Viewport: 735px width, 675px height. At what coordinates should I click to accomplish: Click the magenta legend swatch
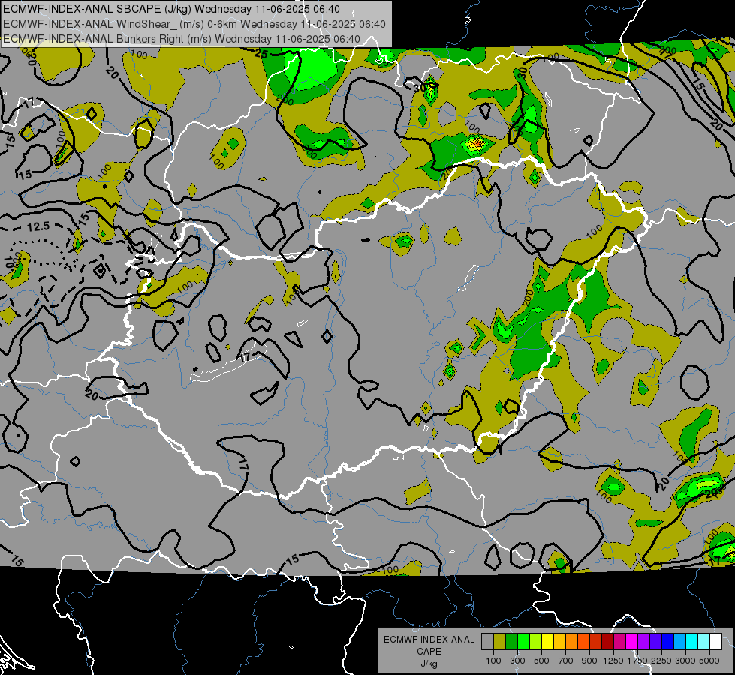click(x=632, y=641)
